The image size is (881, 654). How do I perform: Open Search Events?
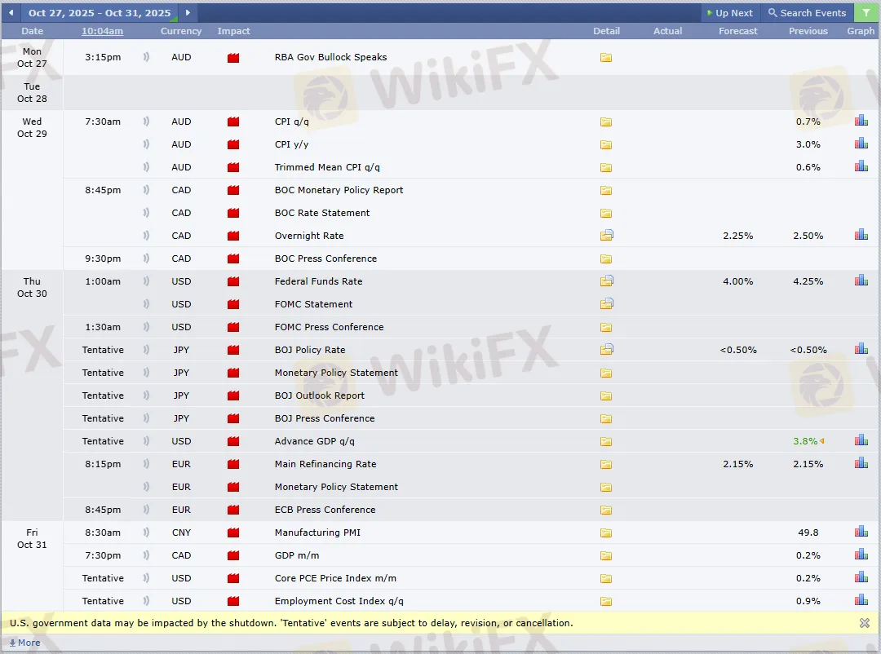pos(807,13)
